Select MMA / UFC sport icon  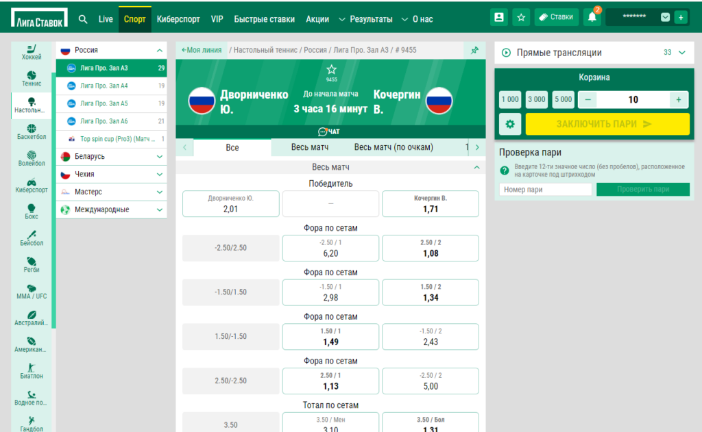pyautogui.click(x=32, y=292)
